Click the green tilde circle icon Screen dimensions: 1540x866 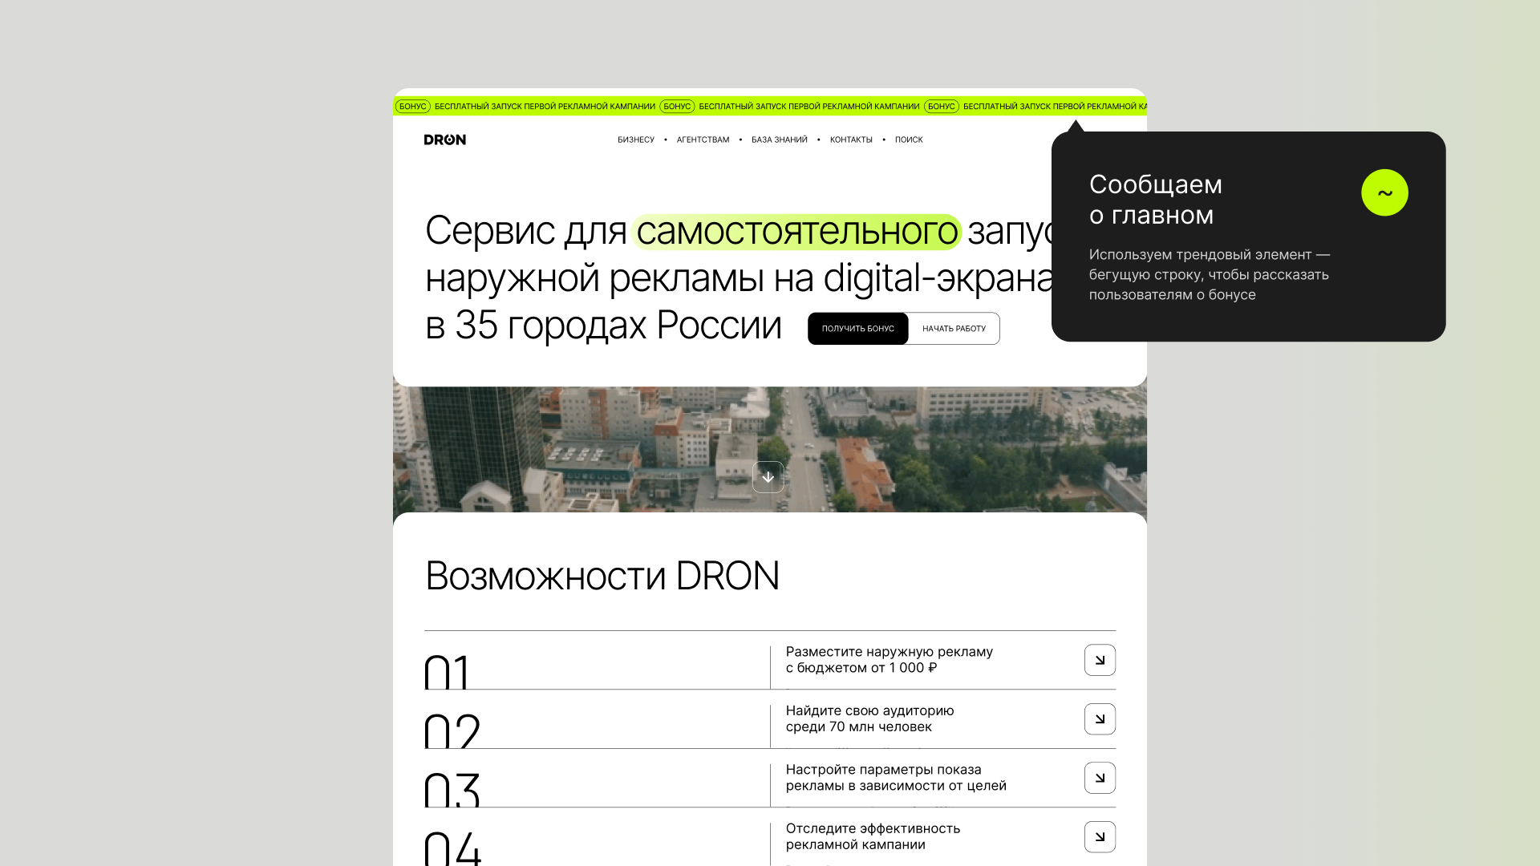click(1384, 192)
